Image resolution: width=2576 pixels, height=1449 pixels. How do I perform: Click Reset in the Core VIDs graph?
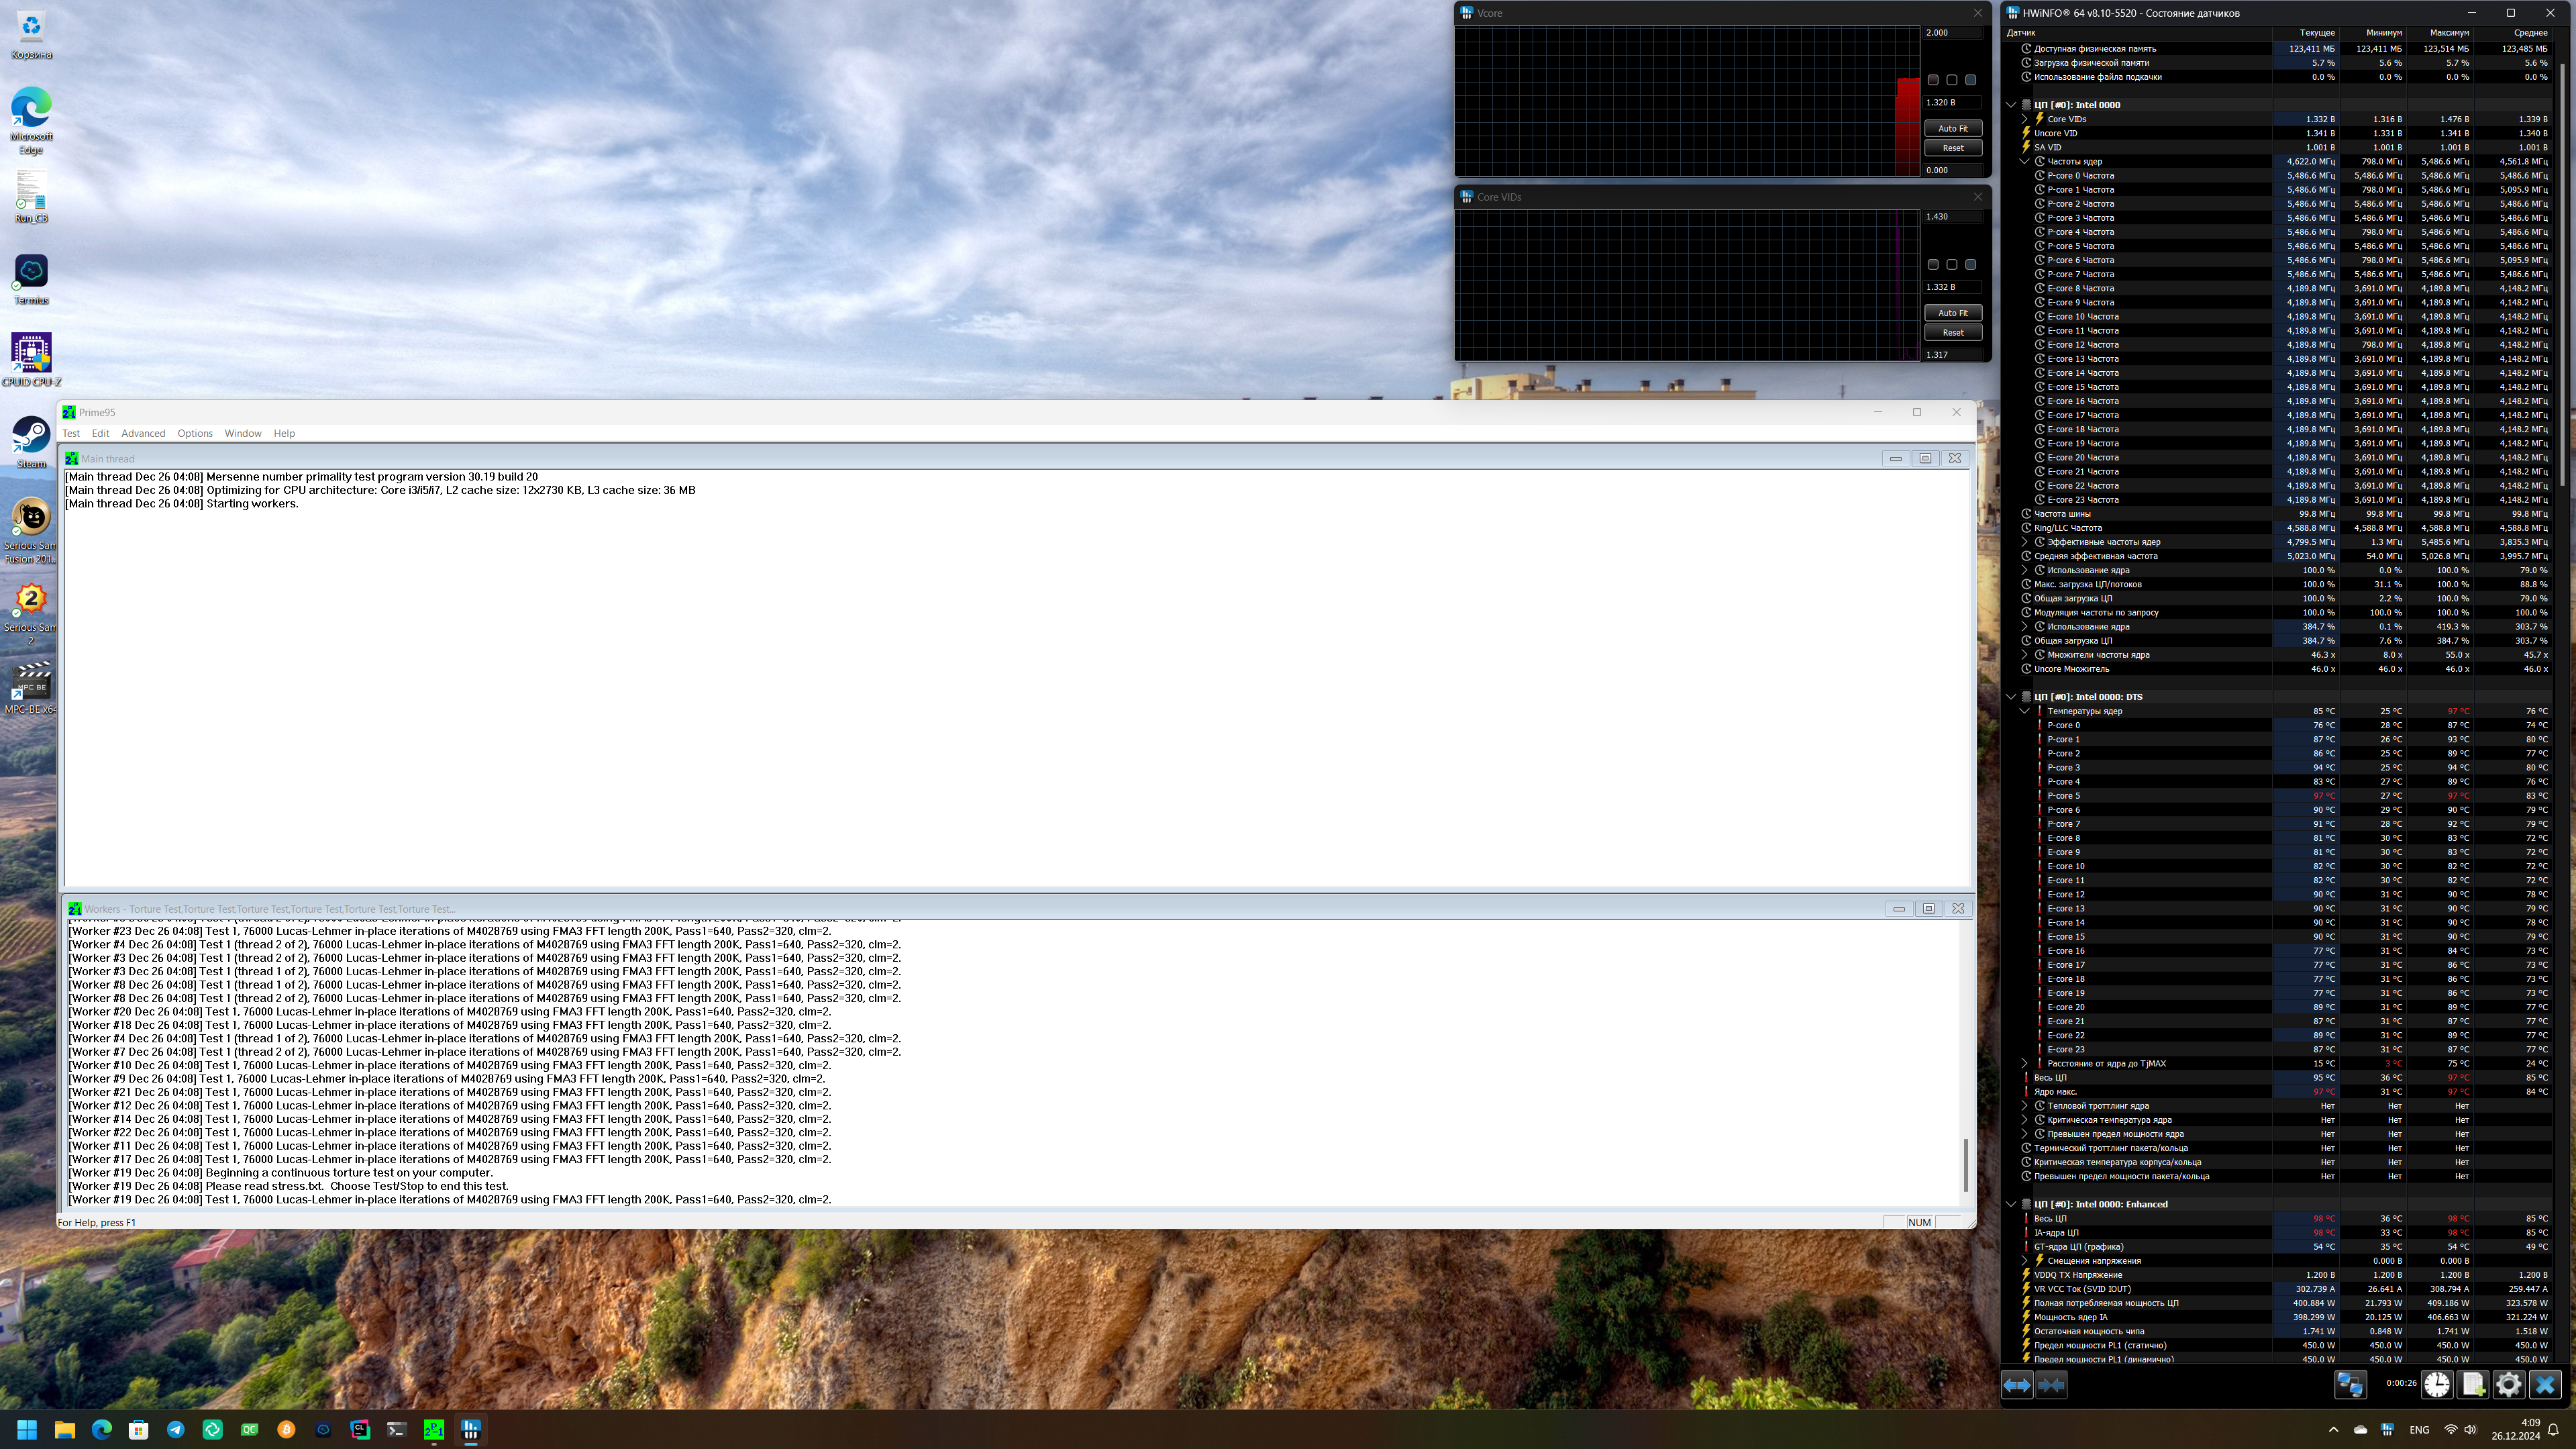click(1952, 332)
